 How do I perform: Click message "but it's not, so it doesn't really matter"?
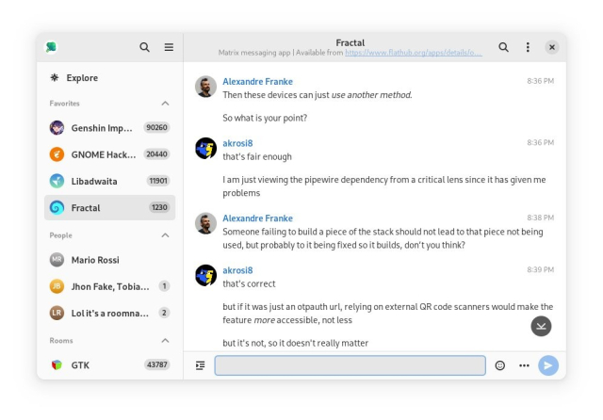tap(295, 343)
